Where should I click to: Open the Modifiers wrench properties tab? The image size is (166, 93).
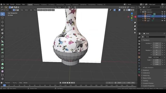(139, 60)
